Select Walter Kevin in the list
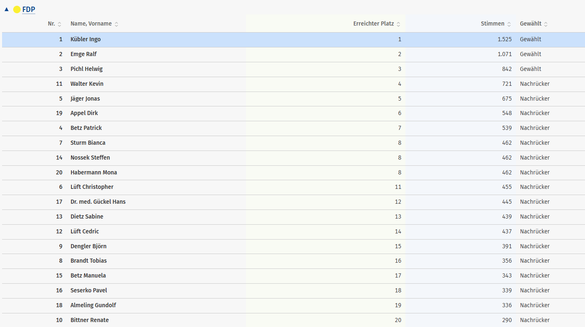This screenshot has height=327, width=585. tap(87, 84)
